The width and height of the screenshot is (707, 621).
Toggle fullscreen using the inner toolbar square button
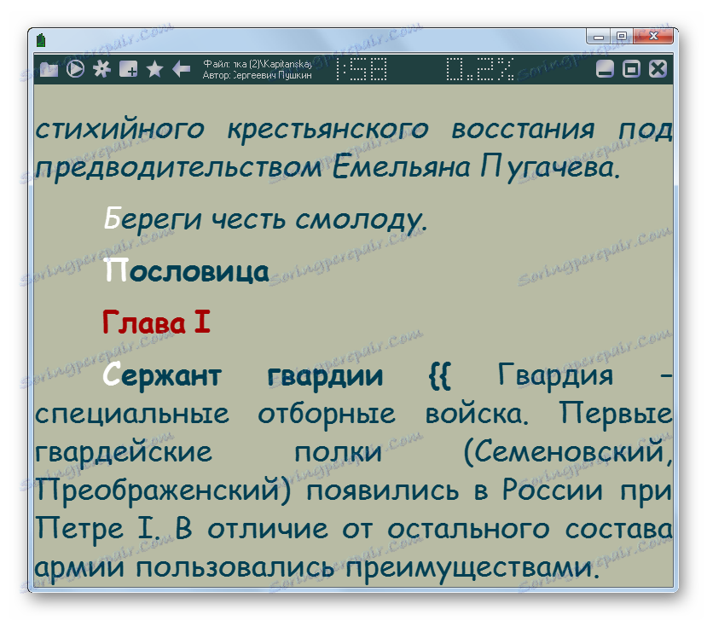(x=631, y=69)
